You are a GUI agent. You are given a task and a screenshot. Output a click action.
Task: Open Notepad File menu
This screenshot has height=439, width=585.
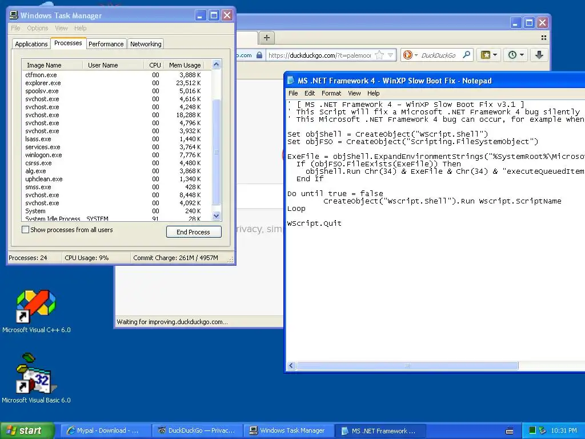(293, 93)
